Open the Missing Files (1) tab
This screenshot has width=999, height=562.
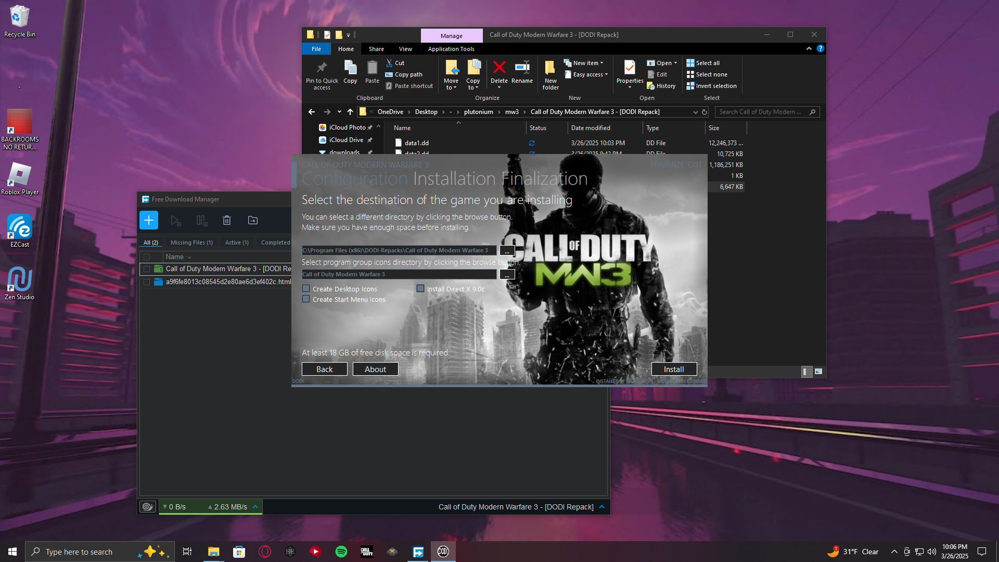pyautogui.click(x=191, y=242)
